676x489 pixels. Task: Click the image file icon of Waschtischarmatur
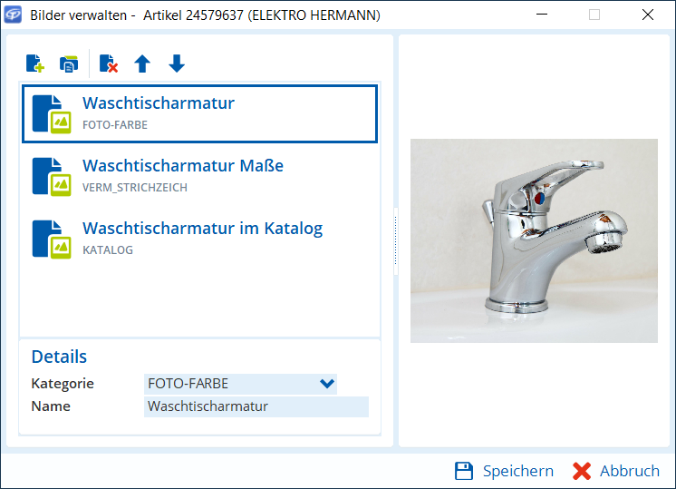pyautogui.click(x=52, y=113)
